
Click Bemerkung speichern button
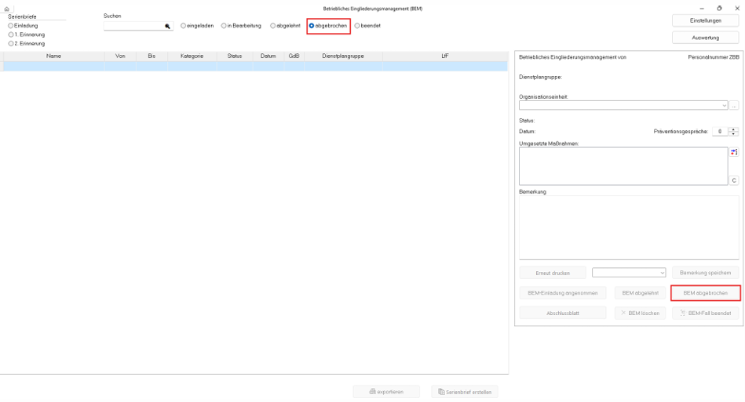[706, 273]
